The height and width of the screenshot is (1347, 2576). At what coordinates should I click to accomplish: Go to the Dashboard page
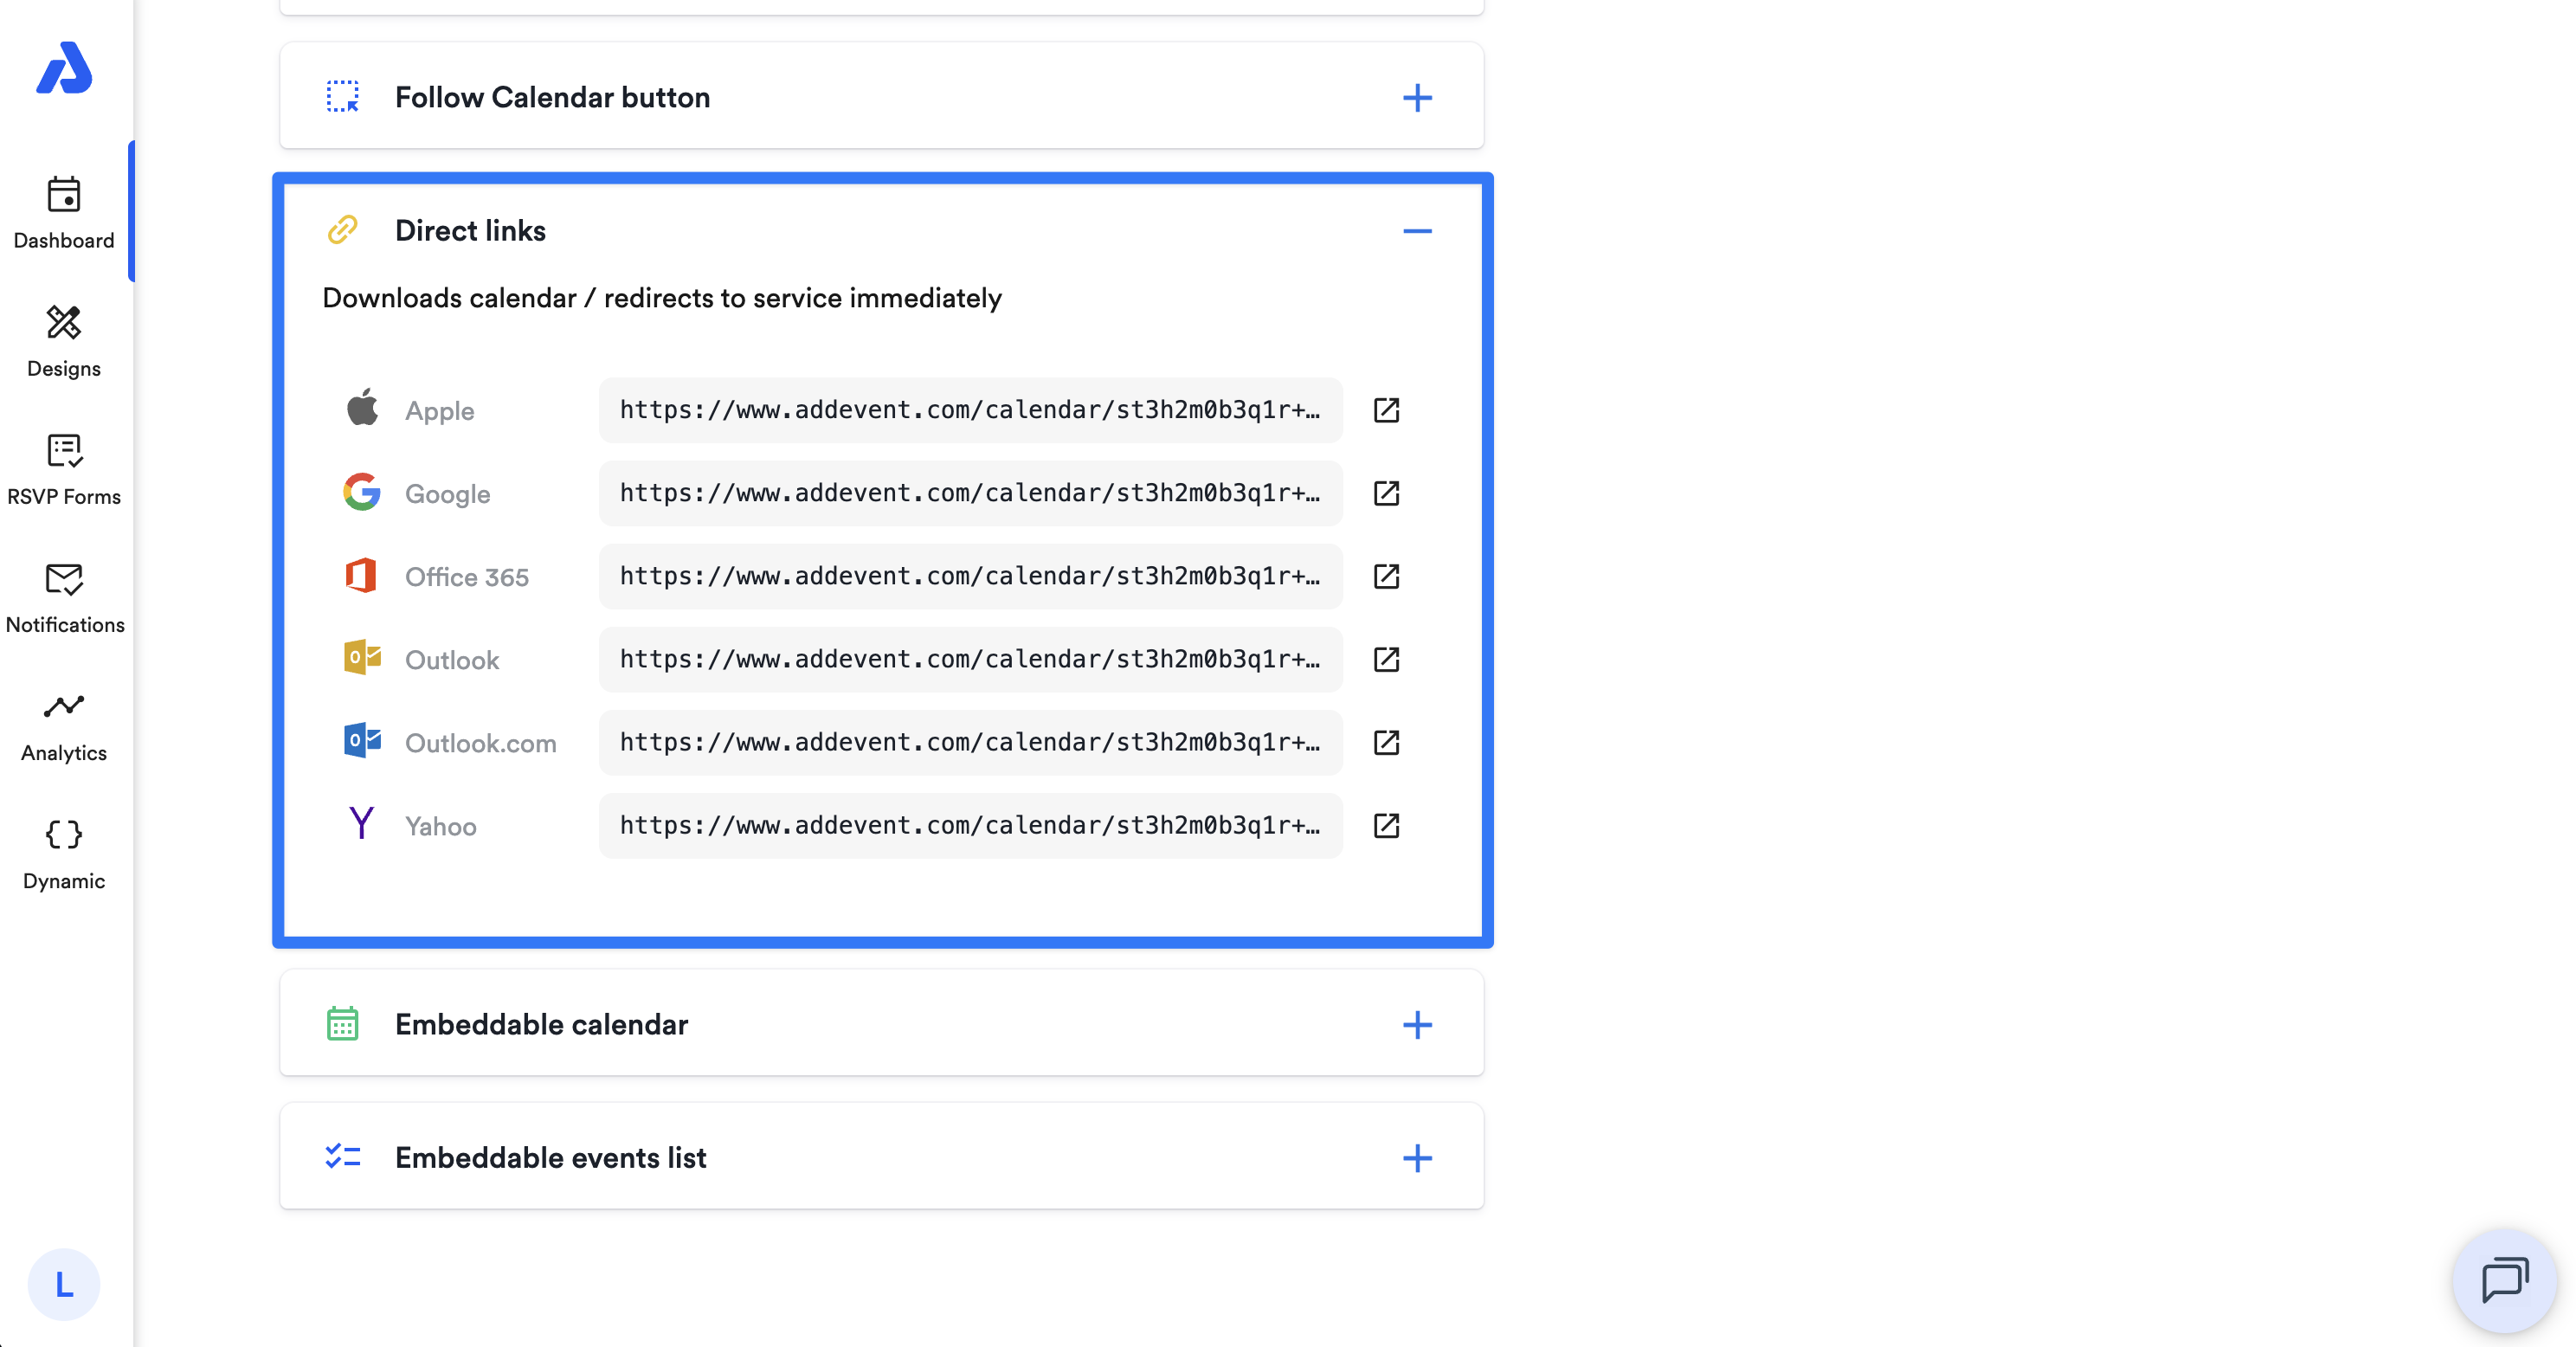(64, 213)
